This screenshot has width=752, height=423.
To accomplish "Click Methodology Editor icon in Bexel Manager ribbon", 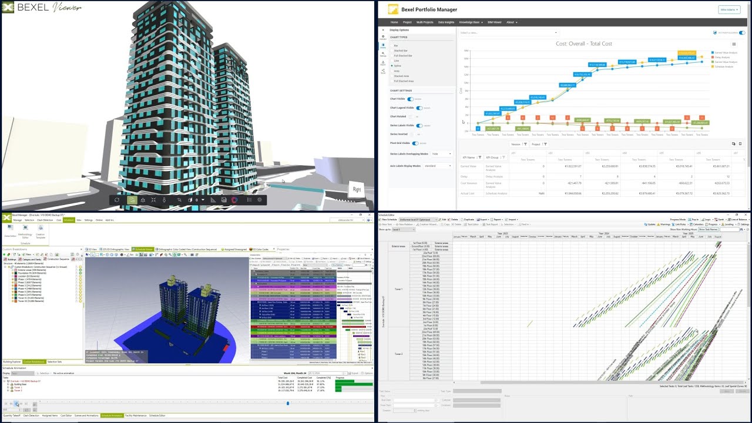I will pos(25,231).
